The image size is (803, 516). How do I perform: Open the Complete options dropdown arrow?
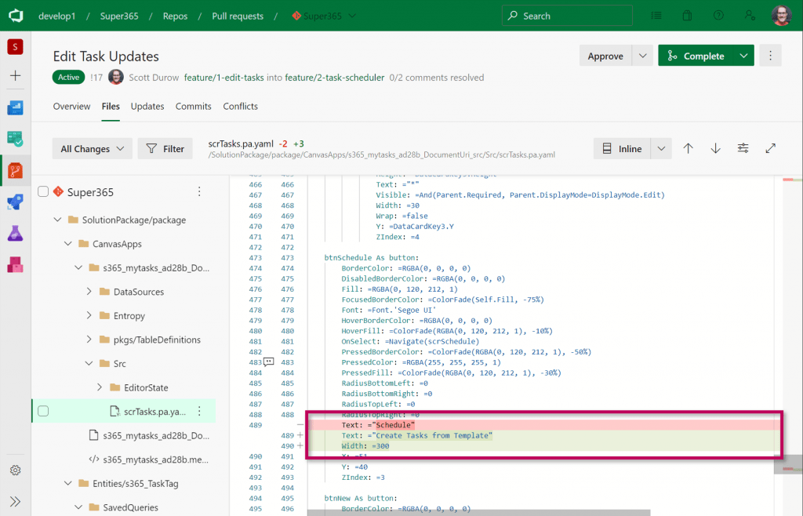click(743, 56)
